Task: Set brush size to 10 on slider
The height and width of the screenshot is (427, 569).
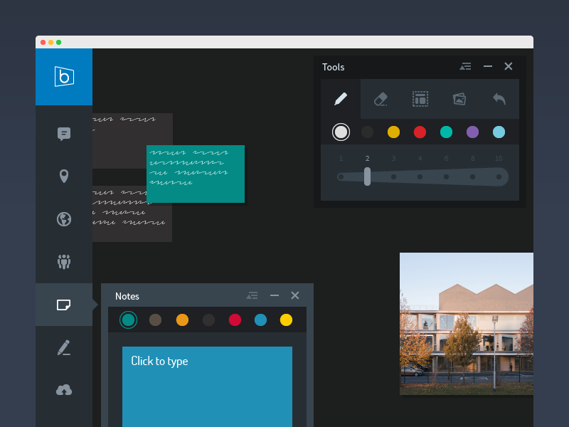Action: pos(499,176)
